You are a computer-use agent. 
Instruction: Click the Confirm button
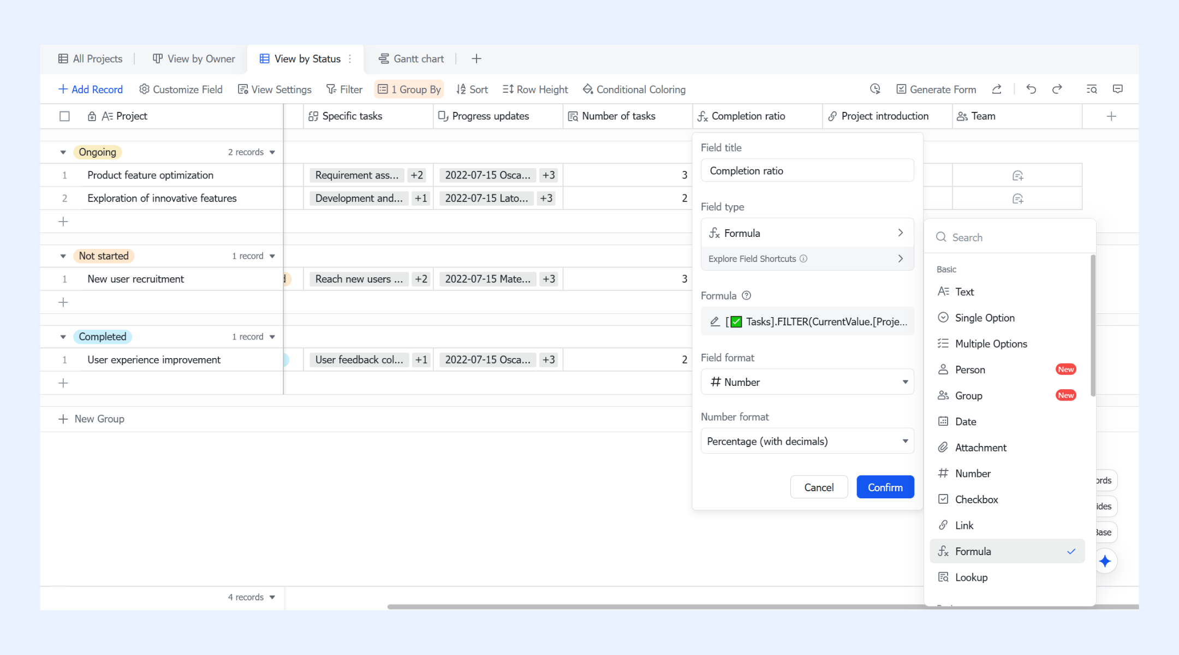point(885,487)
